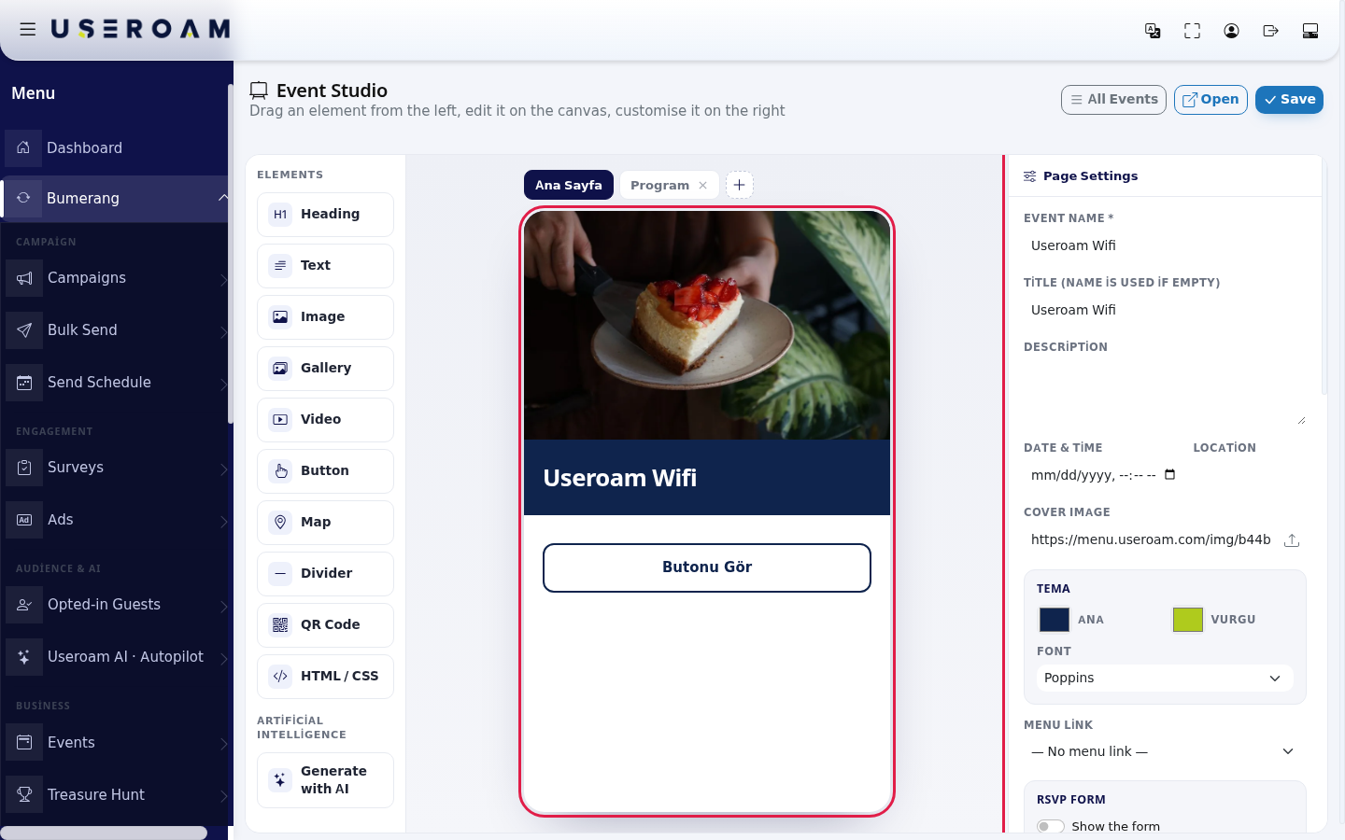This screenshot has height=840, width=1345.
Task: Open the Font dropdown showing Poppins
Action: click(x=1165, y=678)
